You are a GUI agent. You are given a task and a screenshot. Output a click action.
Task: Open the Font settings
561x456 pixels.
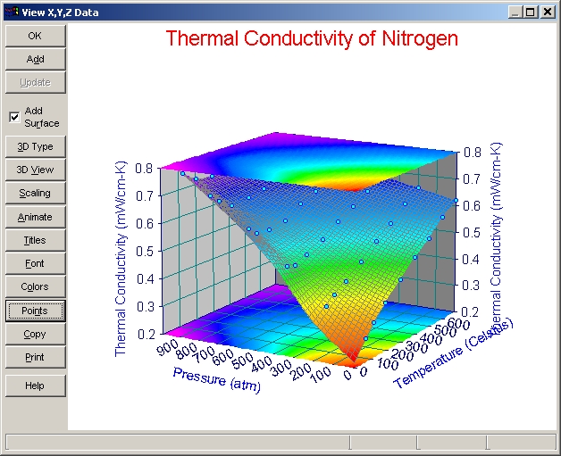(35, 263)
